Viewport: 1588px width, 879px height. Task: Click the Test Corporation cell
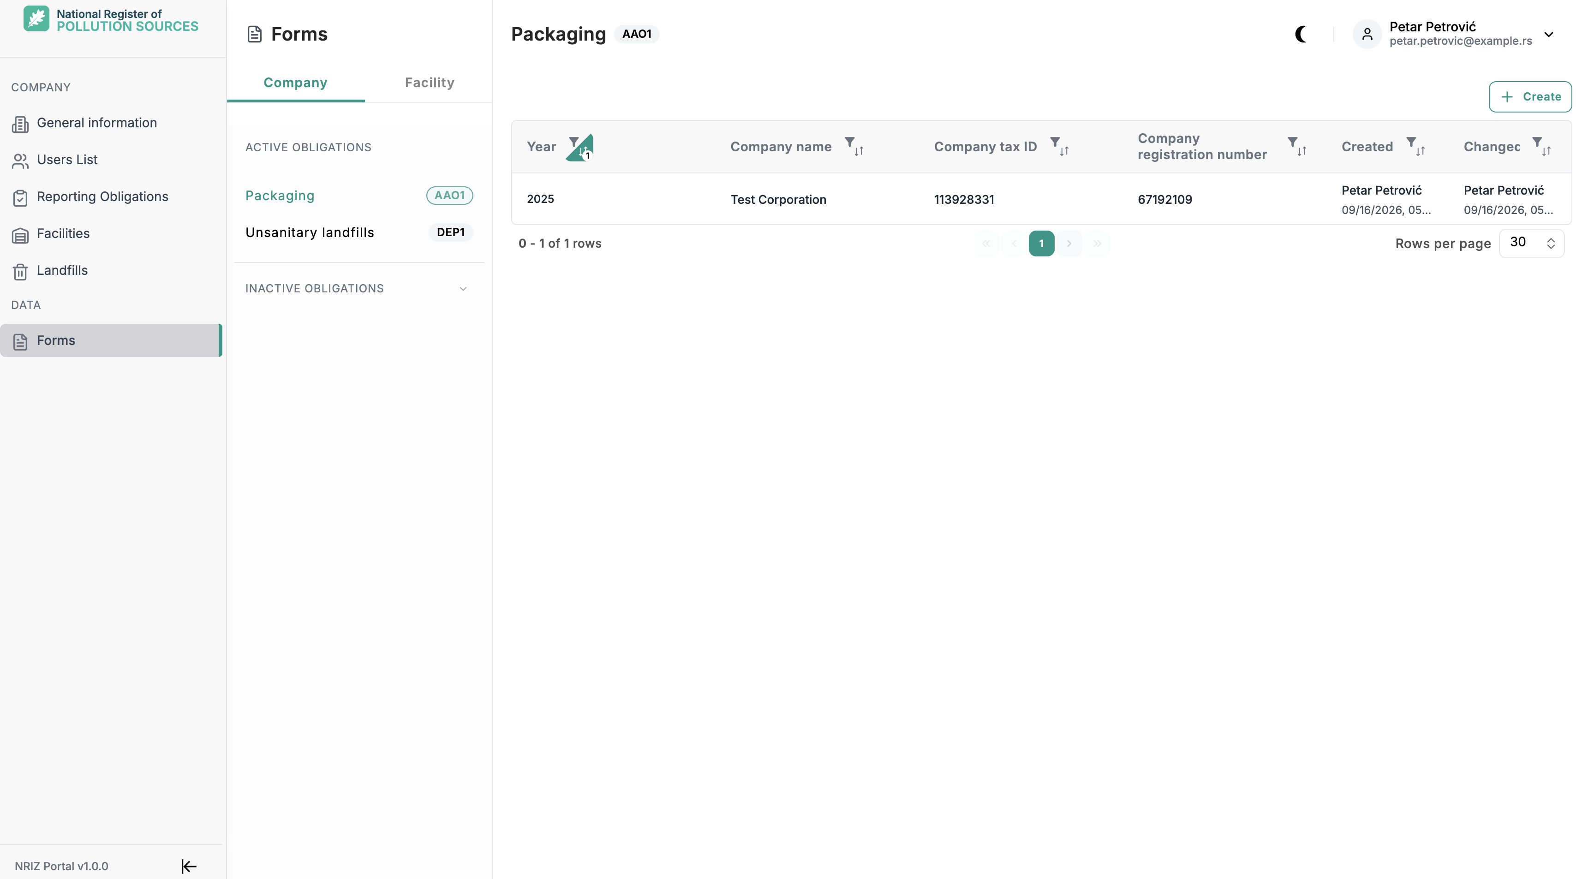[778, 200]
